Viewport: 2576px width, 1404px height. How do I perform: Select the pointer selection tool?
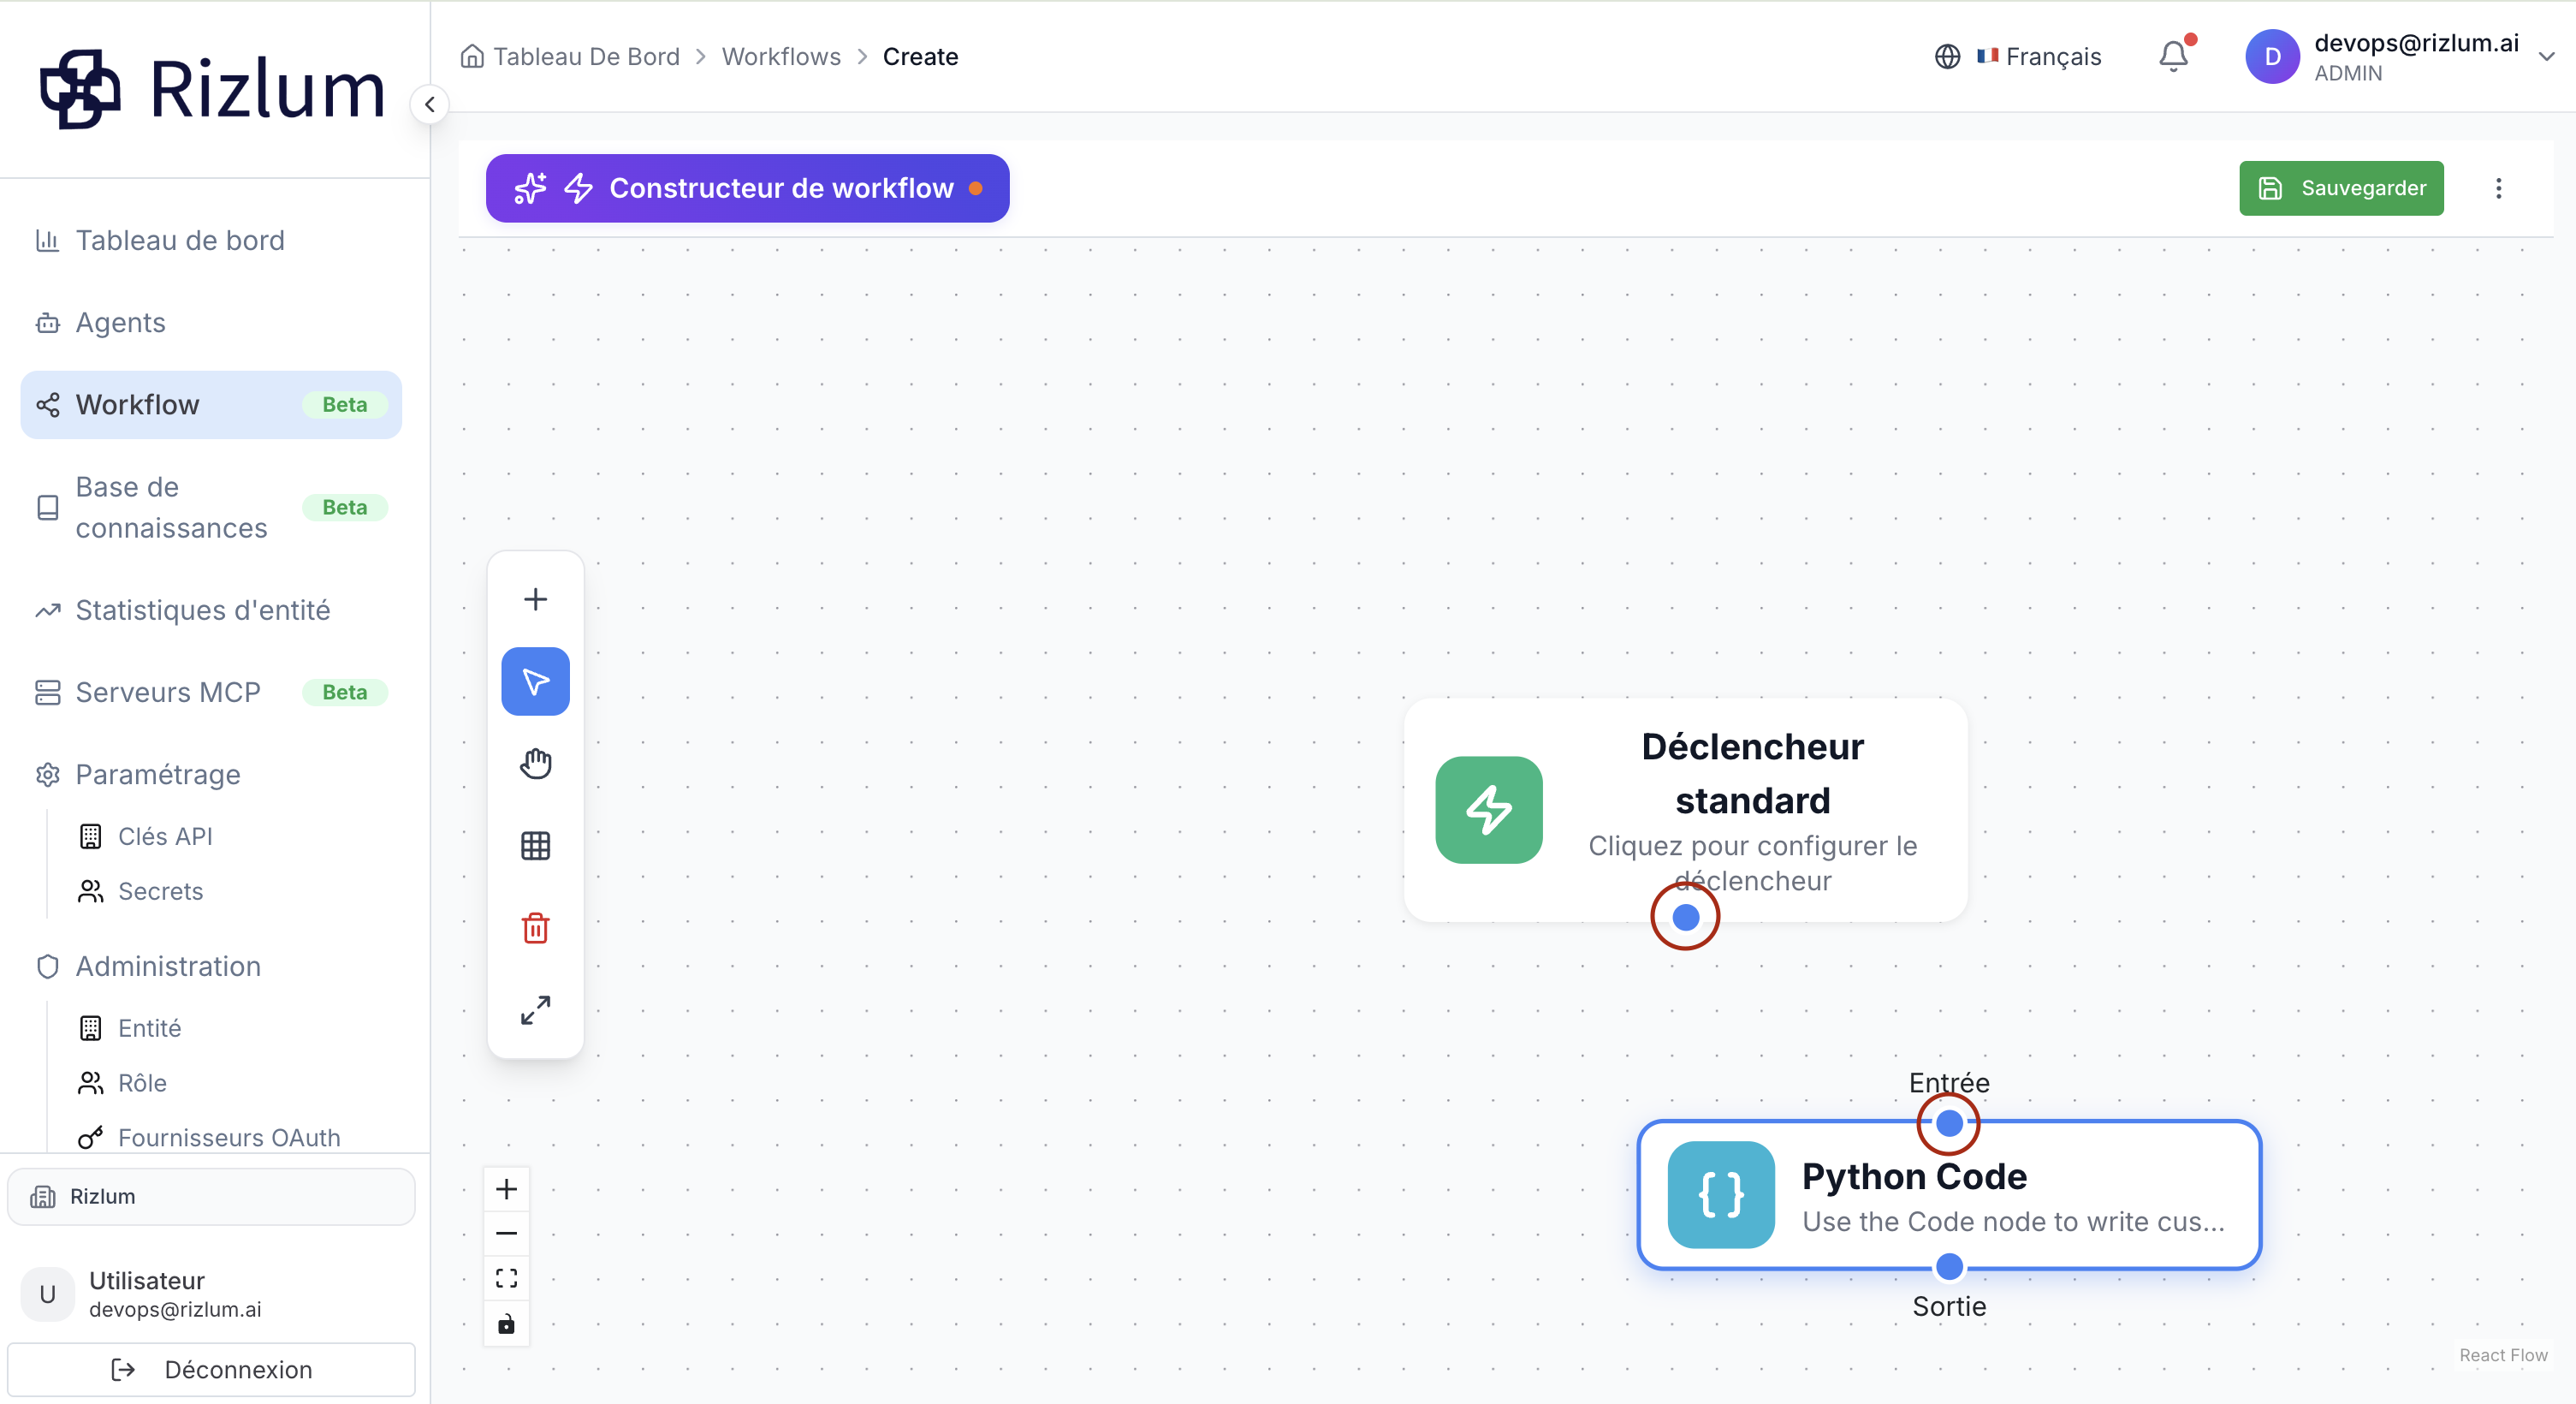535,681
